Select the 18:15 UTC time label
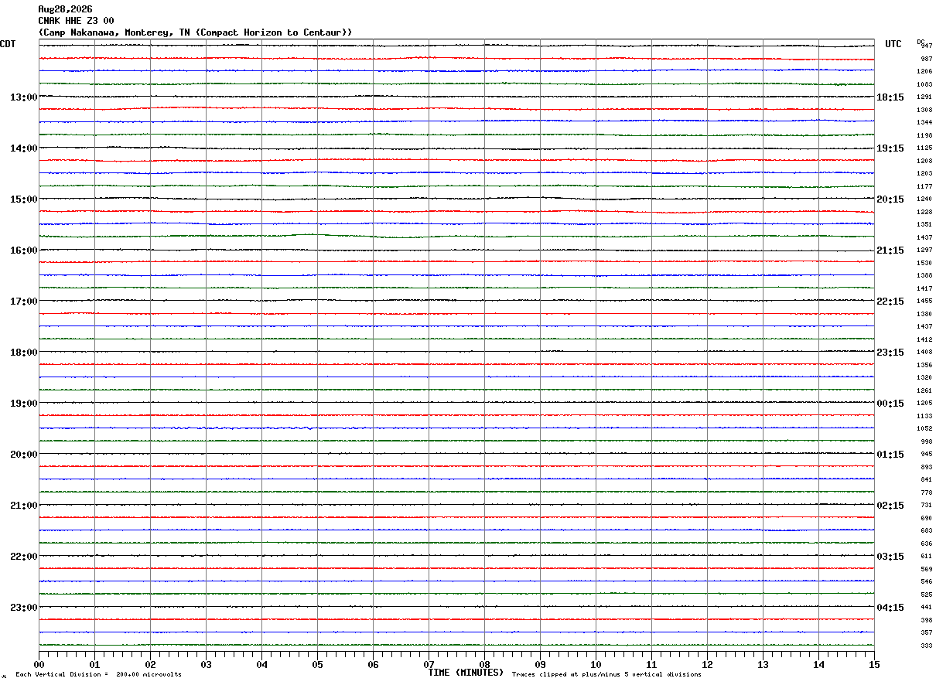Screen dimensions: 936x685 pyautogui.click(x=890, y=97)
